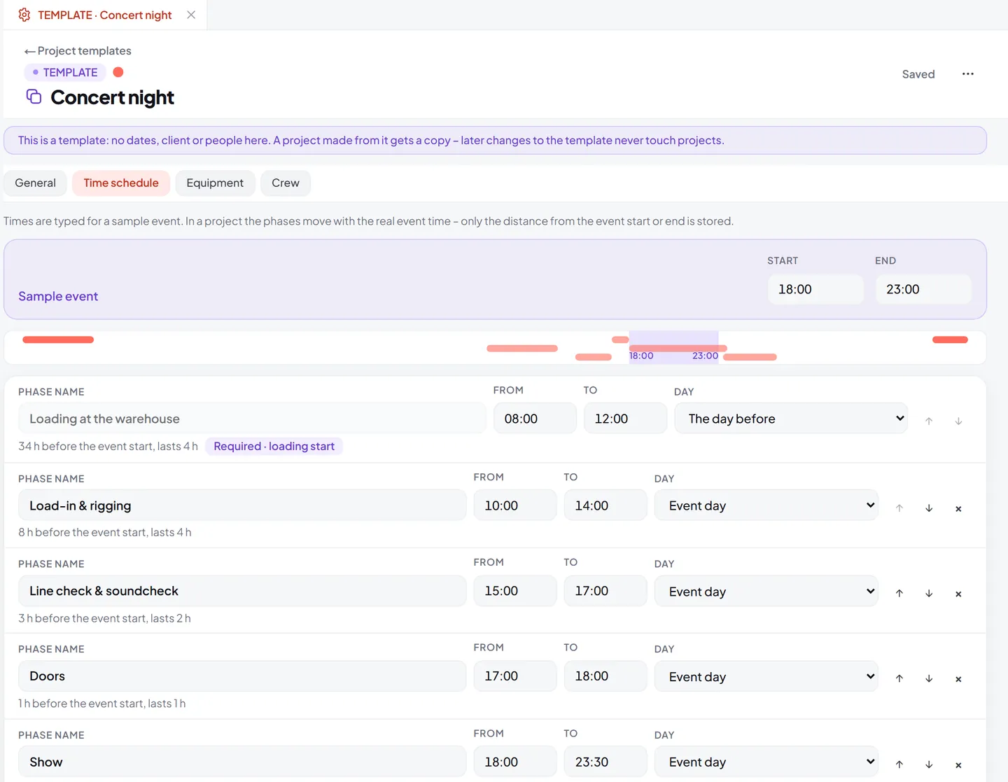Delete the Line check & soundcheck phase

point(958,594)
